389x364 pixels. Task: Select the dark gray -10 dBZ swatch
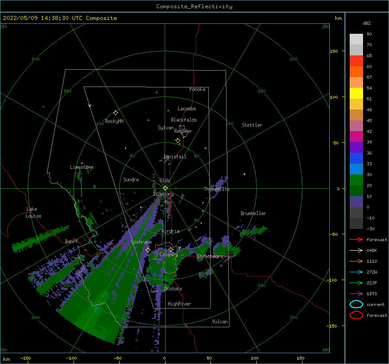[x=356, y=223]
